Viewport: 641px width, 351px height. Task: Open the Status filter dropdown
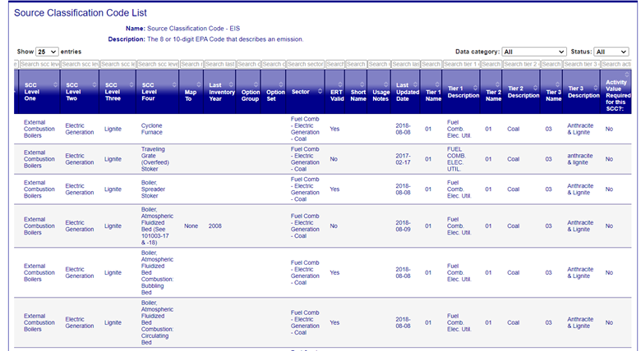click(611, 52)
